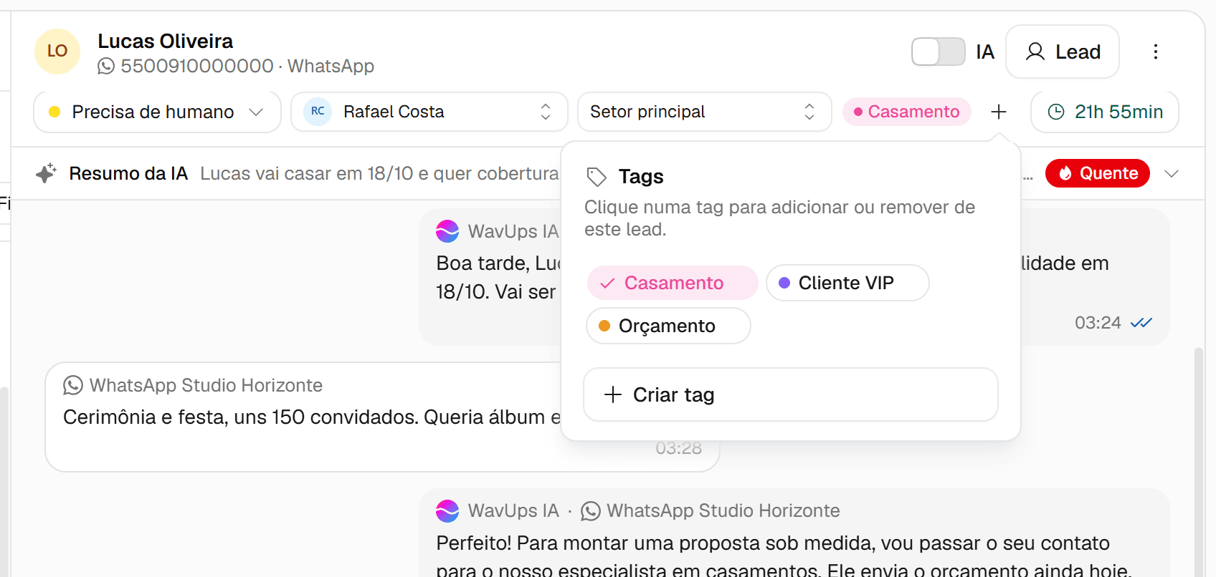Open the Setor principal dropdown

(704, 112)
